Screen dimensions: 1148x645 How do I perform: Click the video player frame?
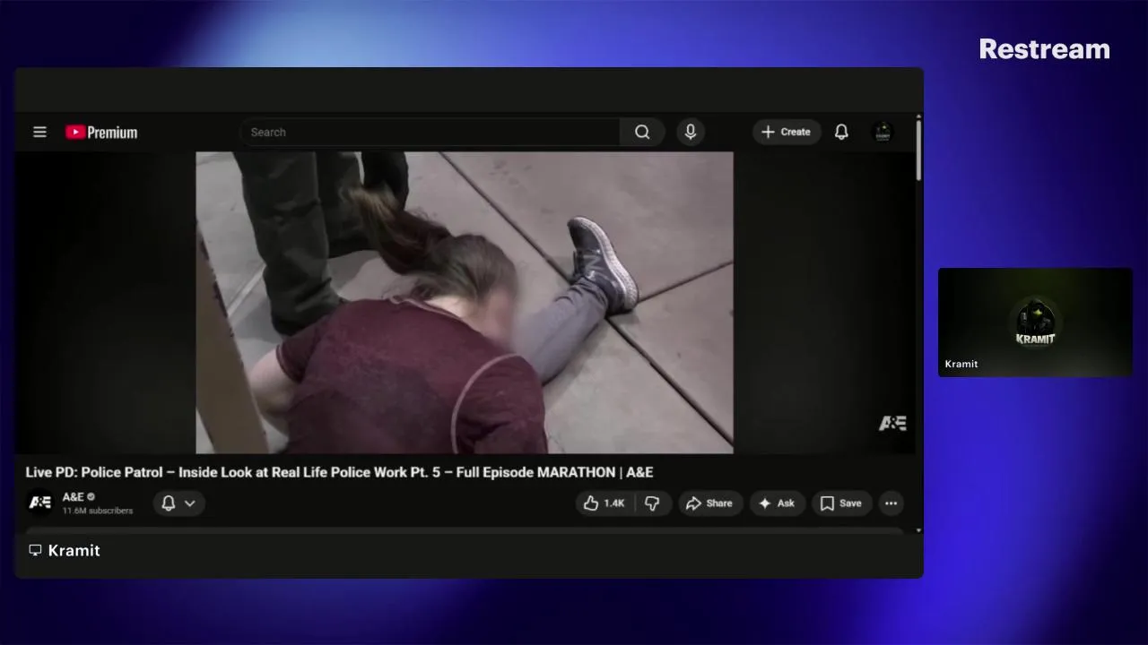(465, 303)
